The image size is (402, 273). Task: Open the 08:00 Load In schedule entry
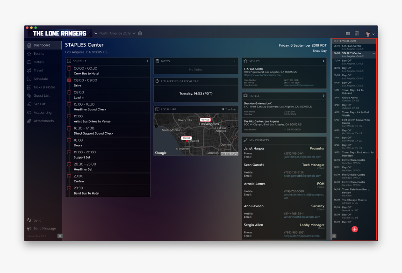(108, 95)
